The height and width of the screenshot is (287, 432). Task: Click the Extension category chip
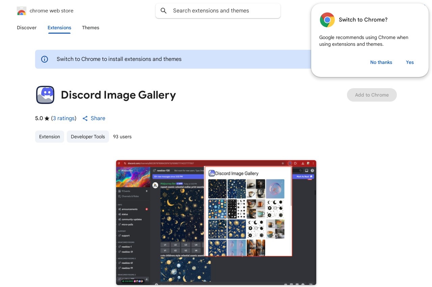tap(50, 137)
